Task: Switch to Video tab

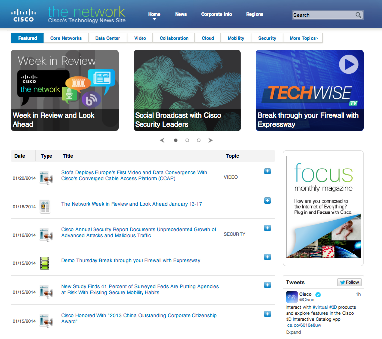Action: coord(140,38)
